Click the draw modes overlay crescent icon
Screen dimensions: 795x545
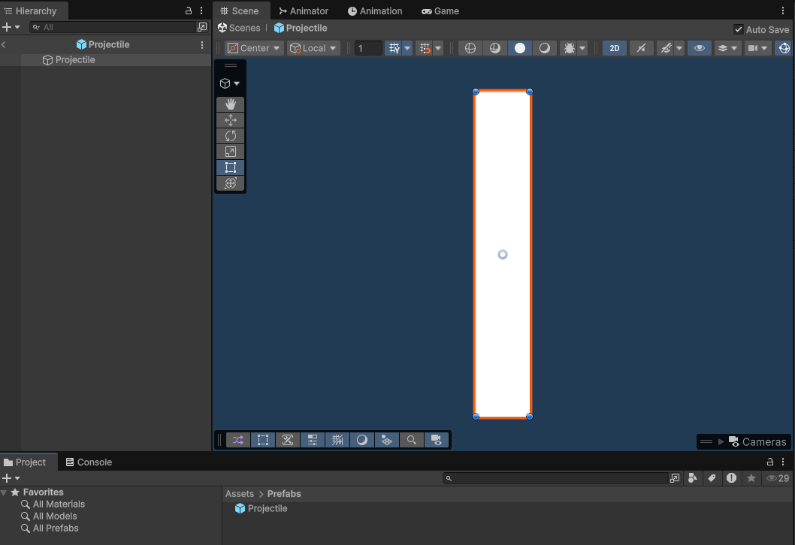point(362,440)
